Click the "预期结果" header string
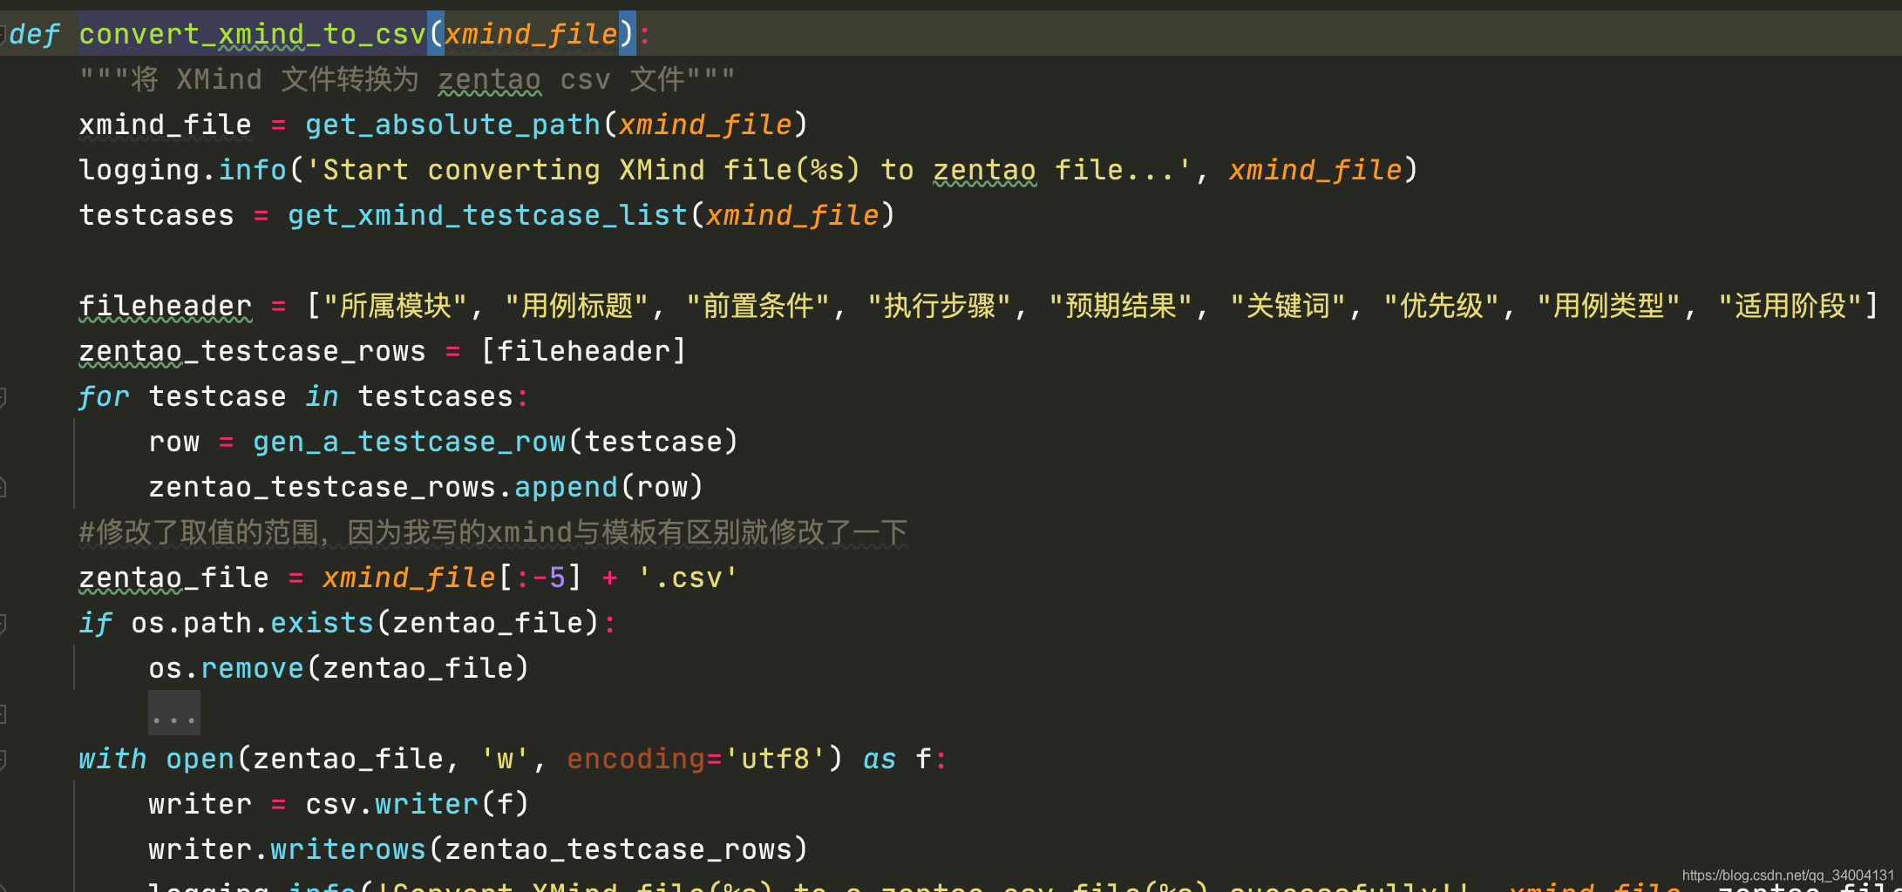The width and height of the screenshot is (1902, 892). (x=1120, y=307)
